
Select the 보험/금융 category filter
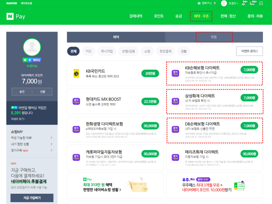tap(128, 51)
